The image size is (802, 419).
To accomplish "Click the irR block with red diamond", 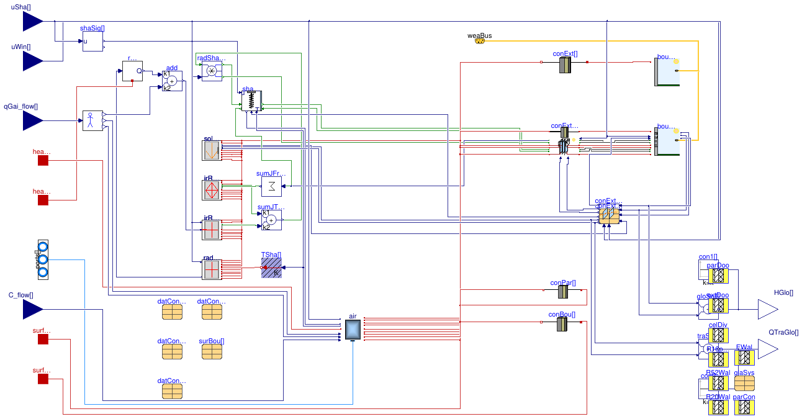I will (212, 190).
